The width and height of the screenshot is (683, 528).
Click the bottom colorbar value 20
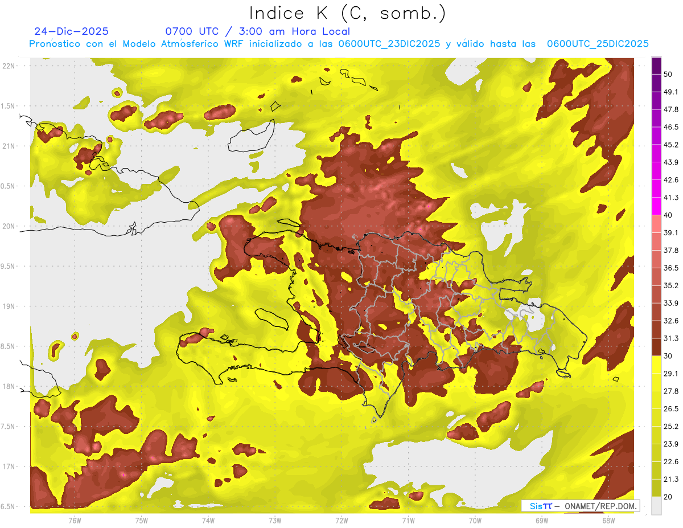click(x=668, y=497)
